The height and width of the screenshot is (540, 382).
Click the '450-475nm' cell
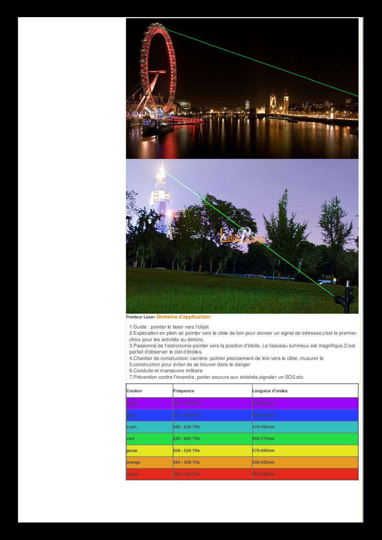pyautogui.click(x=305, y=415)
